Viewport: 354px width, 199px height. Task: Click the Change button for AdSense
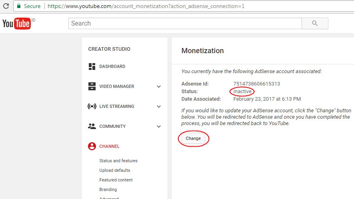(193, 138)
